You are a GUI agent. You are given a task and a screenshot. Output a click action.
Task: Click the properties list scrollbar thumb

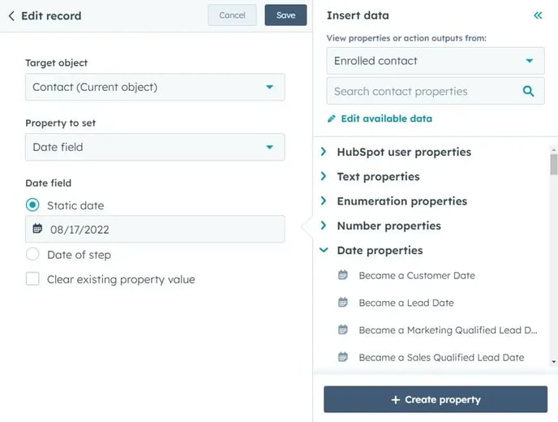coord(553,165)
